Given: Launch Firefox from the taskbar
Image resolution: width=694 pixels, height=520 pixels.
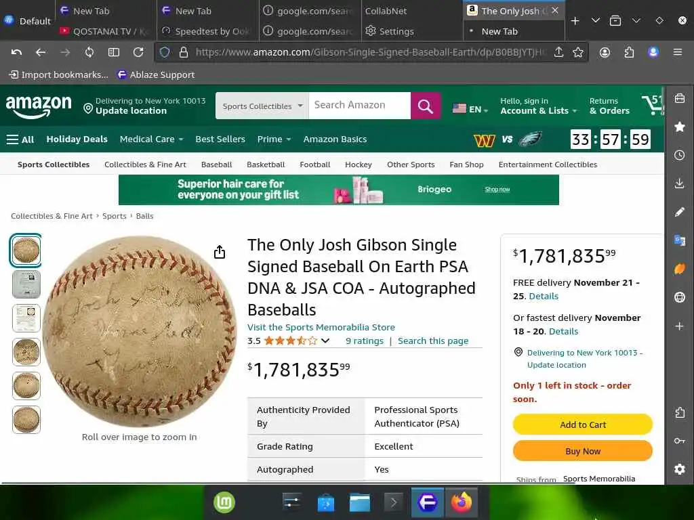Looking at the screenshot, I should (461, 503).
